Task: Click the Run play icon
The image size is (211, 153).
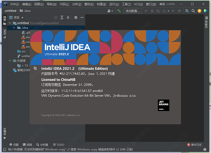Action: pyautogui.click(x=146, y=11)
